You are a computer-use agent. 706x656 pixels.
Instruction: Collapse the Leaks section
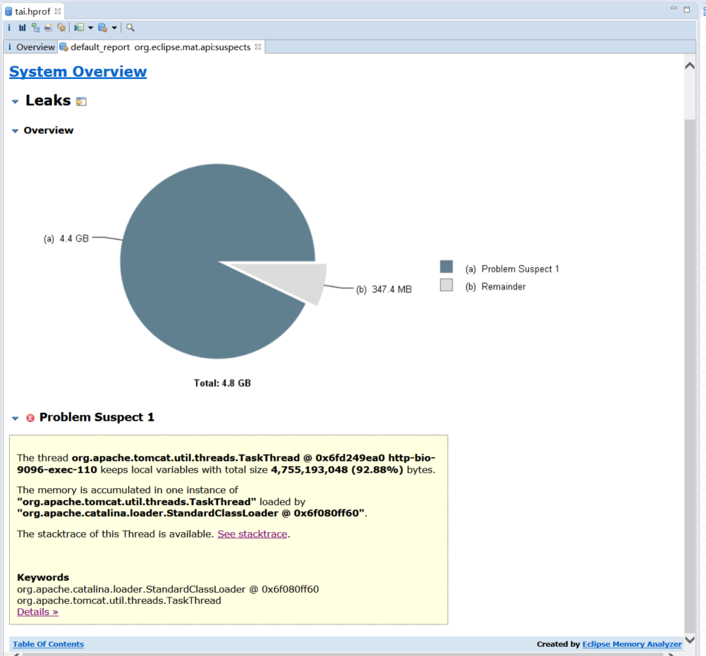pos(15,101)
